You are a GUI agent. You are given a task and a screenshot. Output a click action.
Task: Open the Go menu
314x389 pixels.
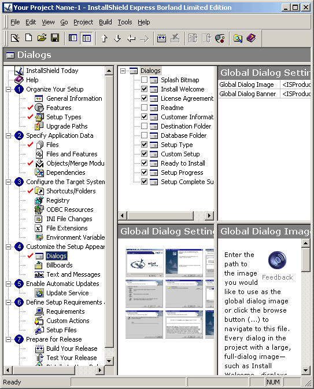click(x=64, y=22)
